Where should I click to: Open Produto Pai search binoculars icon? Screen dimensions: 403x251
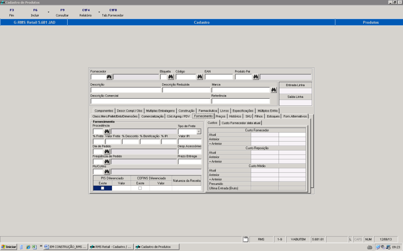click(256, 77)
